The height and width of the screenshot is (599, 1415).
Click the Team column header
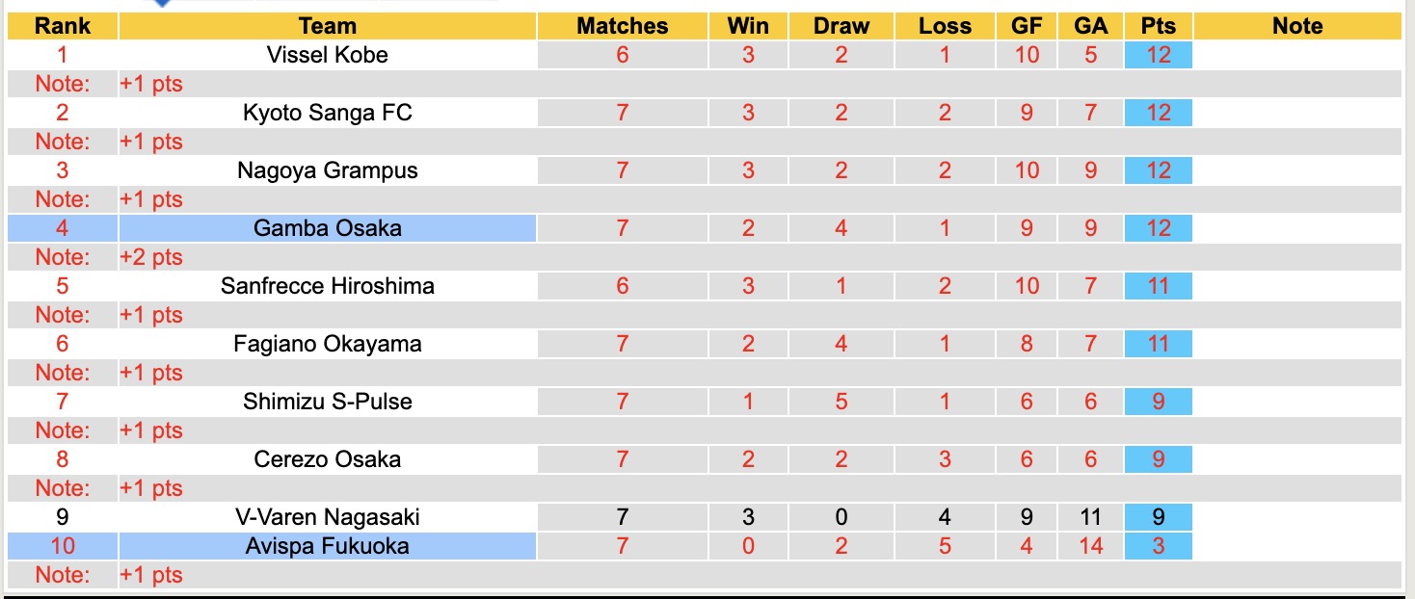pos(328,26)
